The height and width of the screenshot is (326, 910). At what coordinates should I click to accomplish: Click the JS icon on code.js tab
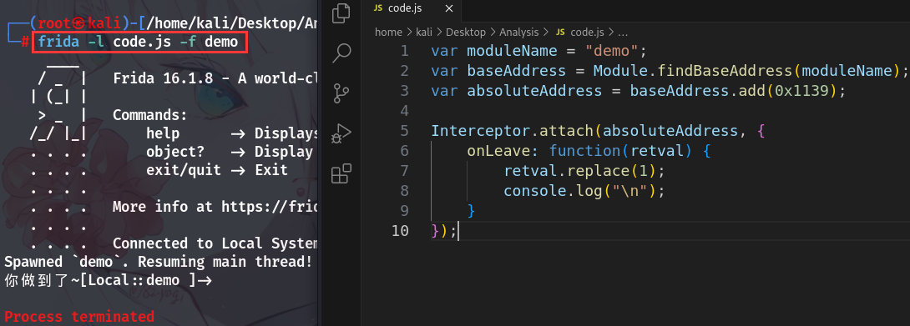(378, 8)
